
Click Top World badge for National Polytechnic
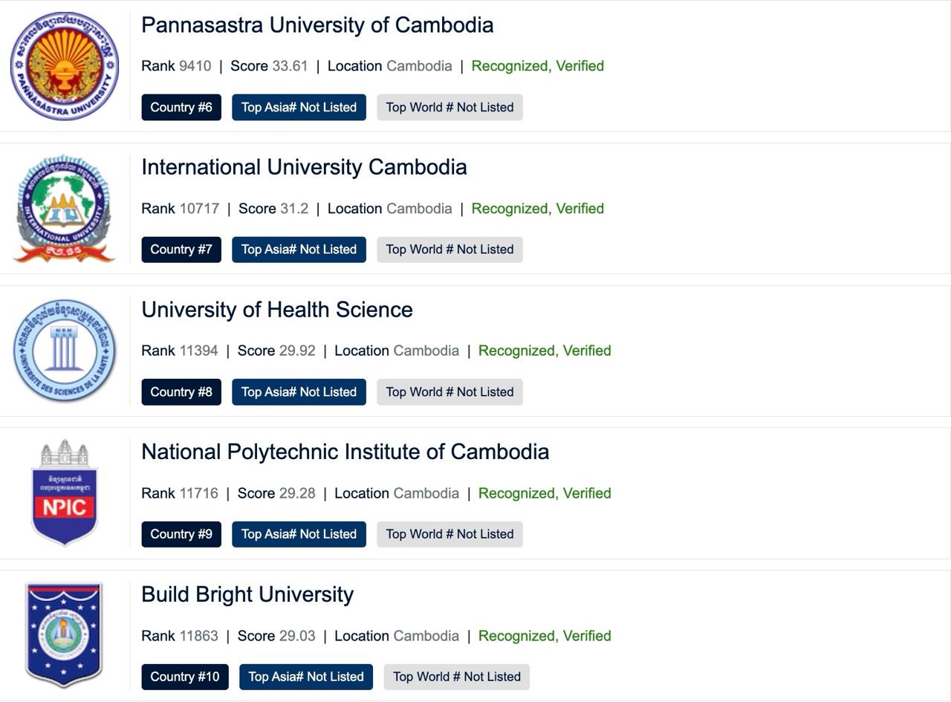point(449,534)
